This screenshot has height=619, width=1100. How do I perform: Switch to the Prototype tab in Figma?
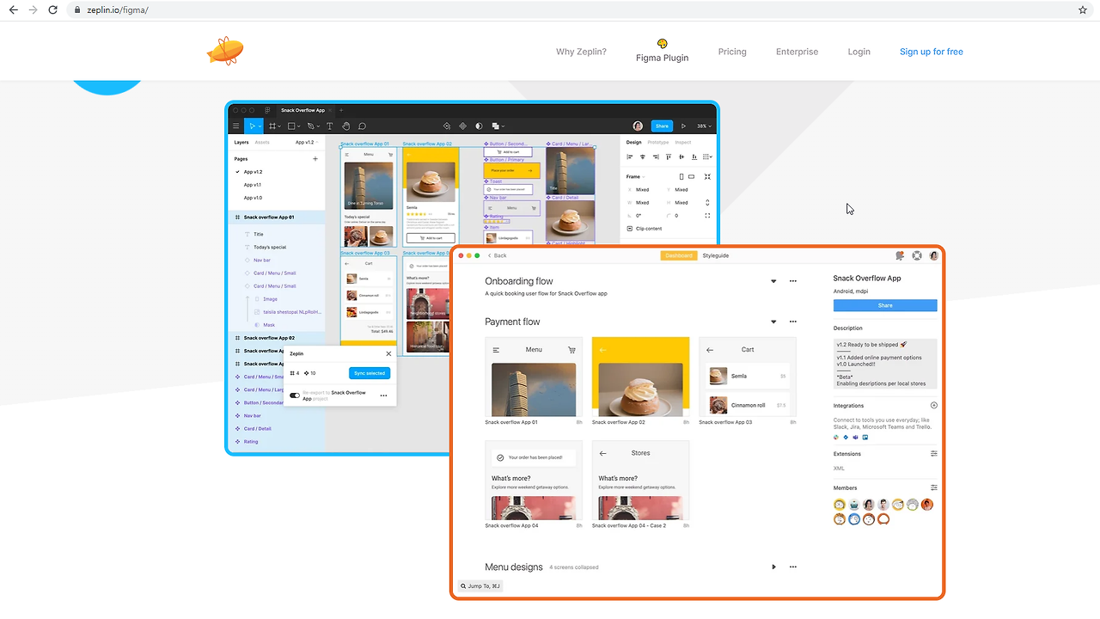(x=658, y=142)
